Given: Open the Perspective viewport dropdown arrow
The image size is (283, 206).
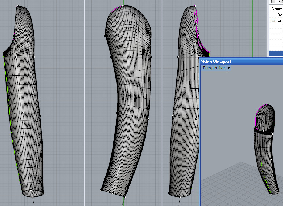Looking at the screenshot, I should pyautogui.click(x=229, y=68).
